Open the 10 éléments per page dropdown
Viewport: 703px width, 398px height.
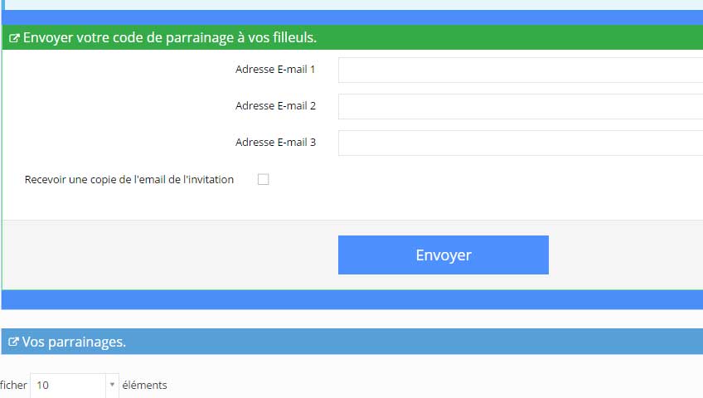(75, 385)
